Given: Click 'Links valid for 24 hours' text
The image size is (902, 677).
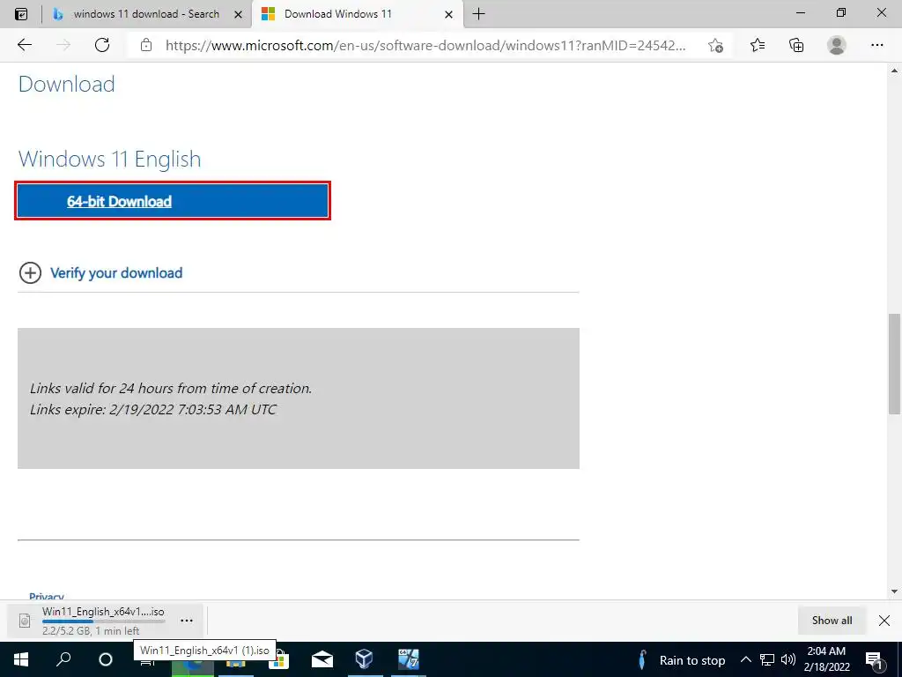Looking at the screenshot, I should point(171,389).
